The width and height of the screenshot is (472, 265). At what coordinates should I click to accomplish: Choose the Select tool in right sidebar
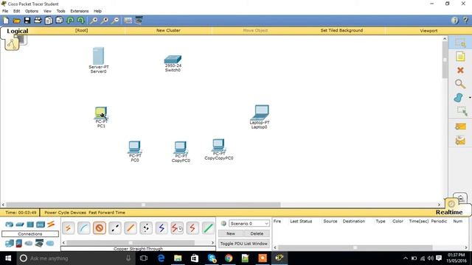pyautogui.click(x=460, y=43)
